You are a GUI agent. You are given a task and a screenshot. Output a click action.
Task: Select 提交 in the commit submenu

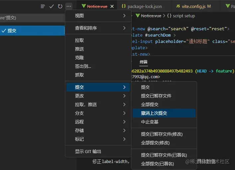(x=164, y=87)
